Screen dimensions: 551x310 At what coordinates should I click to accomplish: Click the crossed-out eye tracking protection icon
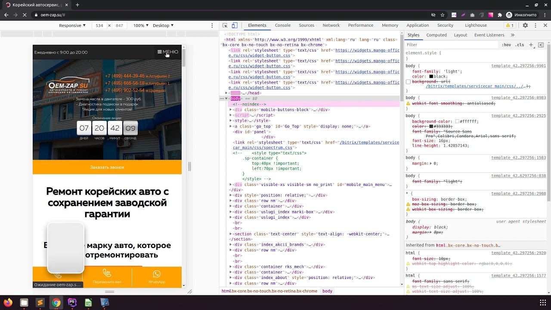coord(433,15)
